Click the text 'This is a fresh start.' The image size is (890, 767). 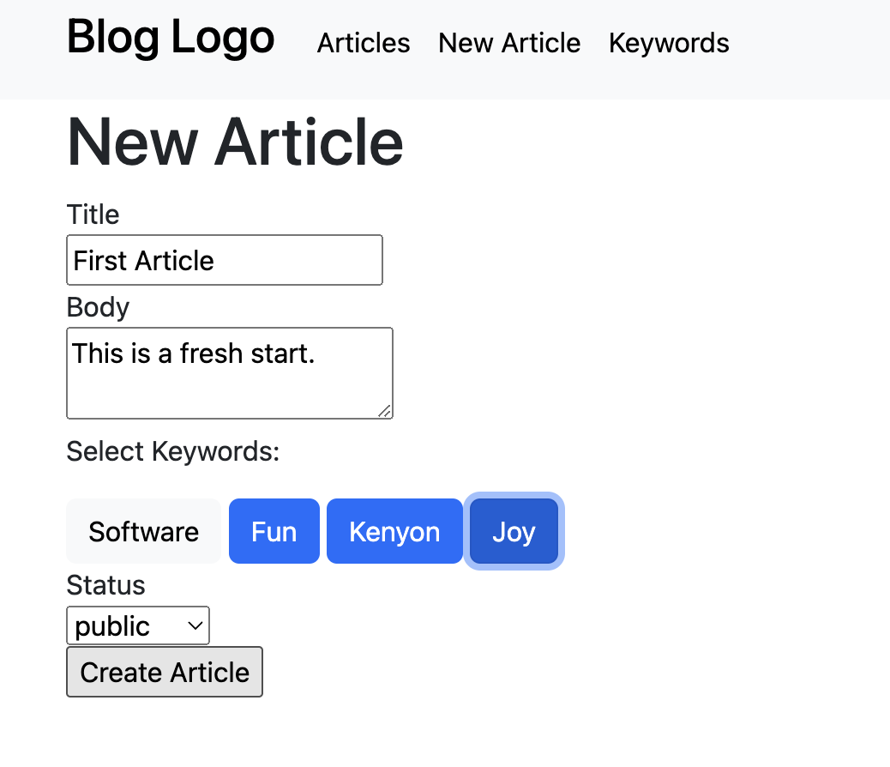click(x=194, y=353)
